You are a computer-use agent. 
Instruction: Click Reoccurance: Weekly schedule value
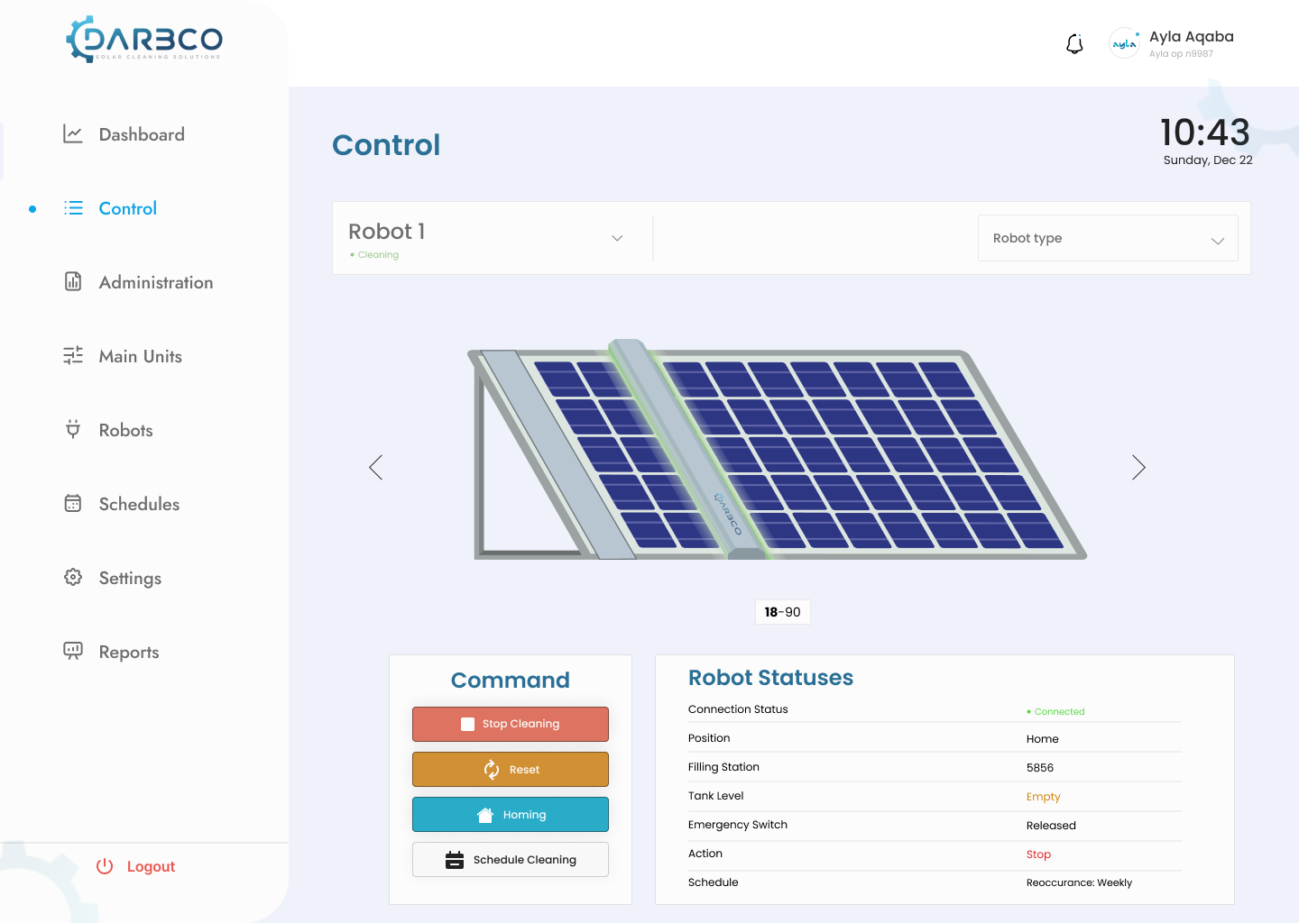click(1079, 883)
